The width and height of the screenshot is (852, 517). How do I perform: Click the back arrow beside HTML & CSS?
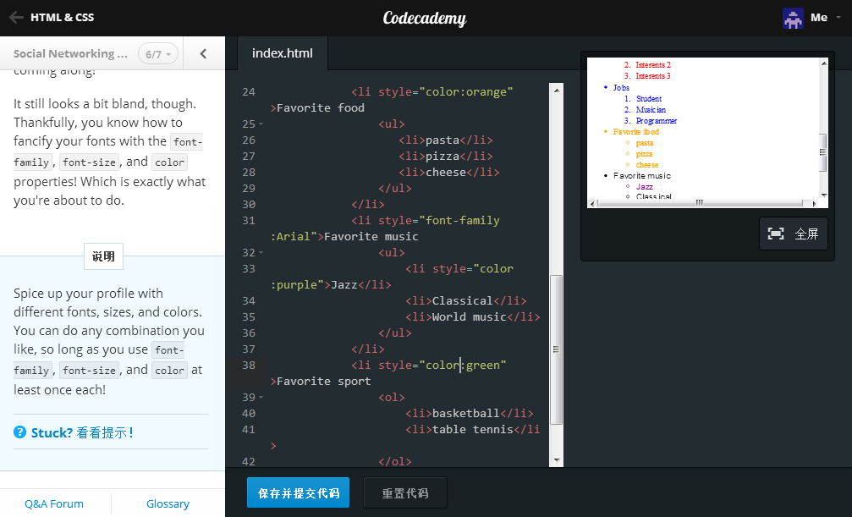[14, 17]
